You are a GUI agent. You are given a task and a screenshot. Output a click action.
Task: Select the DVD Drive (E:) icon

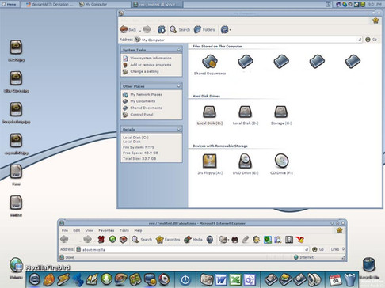pyautogui.click(x=246, y=161)
